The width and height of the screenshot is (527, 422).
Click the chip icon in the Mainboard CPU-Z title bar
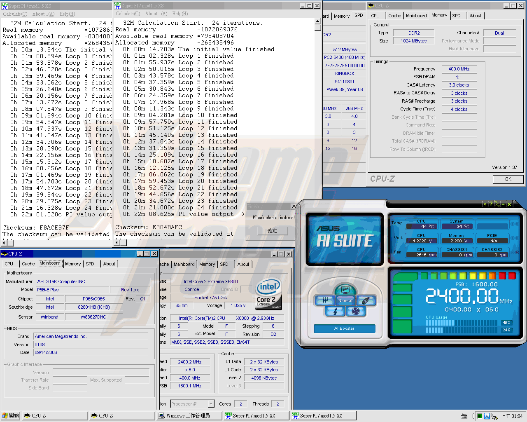pos(5,253)
